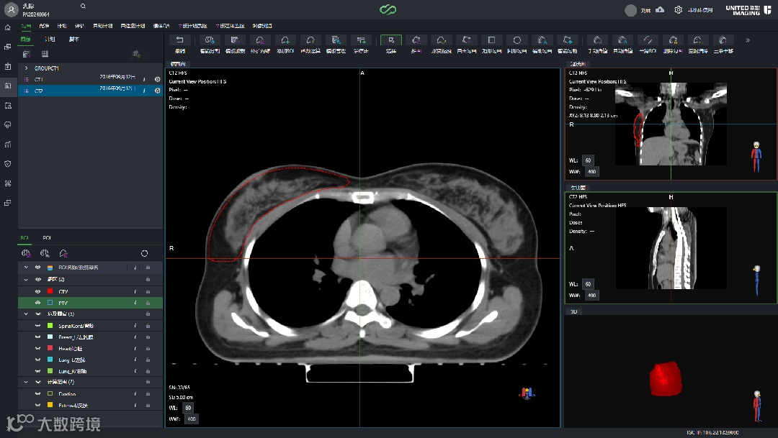The image size is (778, 438).
Task: Click the cyan Lung_L color swatch
Action: [50, 359]
